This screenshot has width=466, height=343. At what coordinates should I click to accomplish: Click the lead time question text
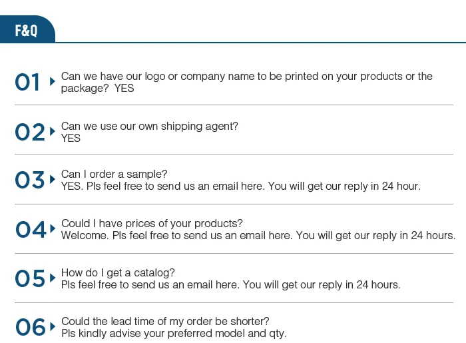165,321
